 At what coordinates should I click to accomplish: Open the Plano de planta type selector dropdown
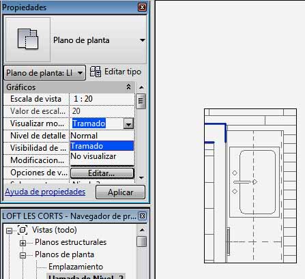(142, 40)
